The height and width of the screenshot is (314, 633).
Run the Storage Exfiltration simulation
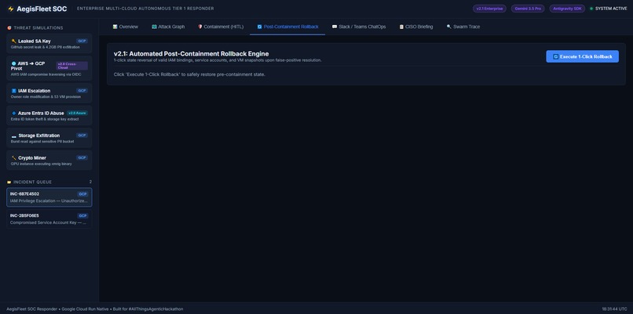coord(49,138)
